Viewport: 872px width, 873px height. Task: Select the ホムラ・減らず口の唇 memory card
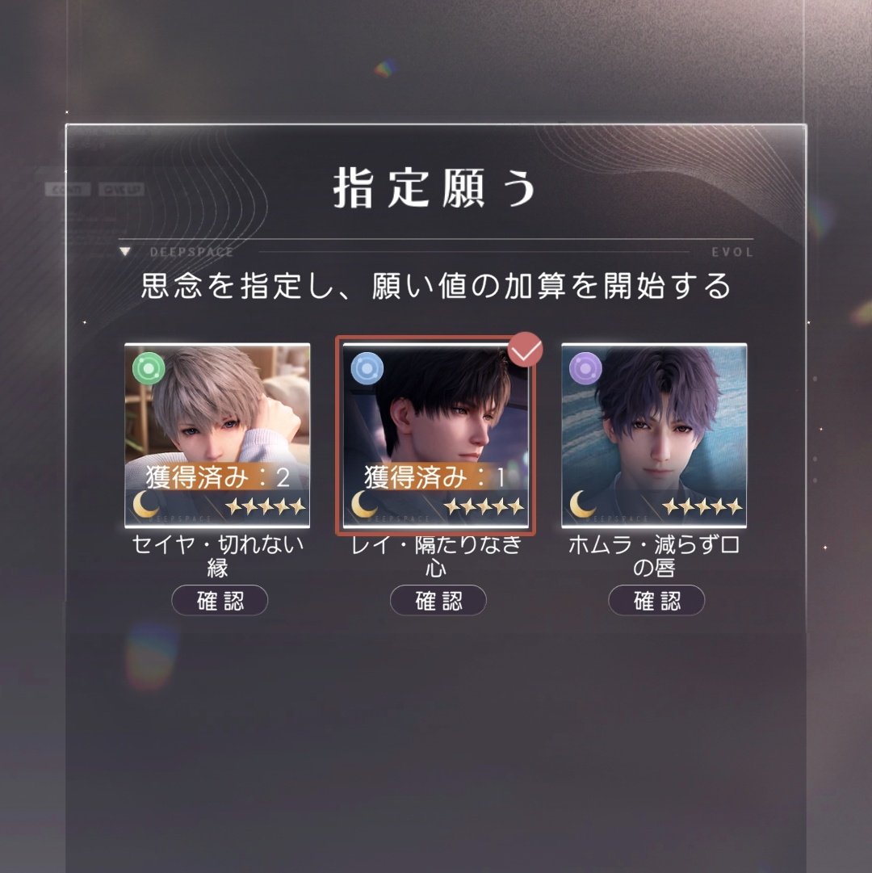click(654, 436)
